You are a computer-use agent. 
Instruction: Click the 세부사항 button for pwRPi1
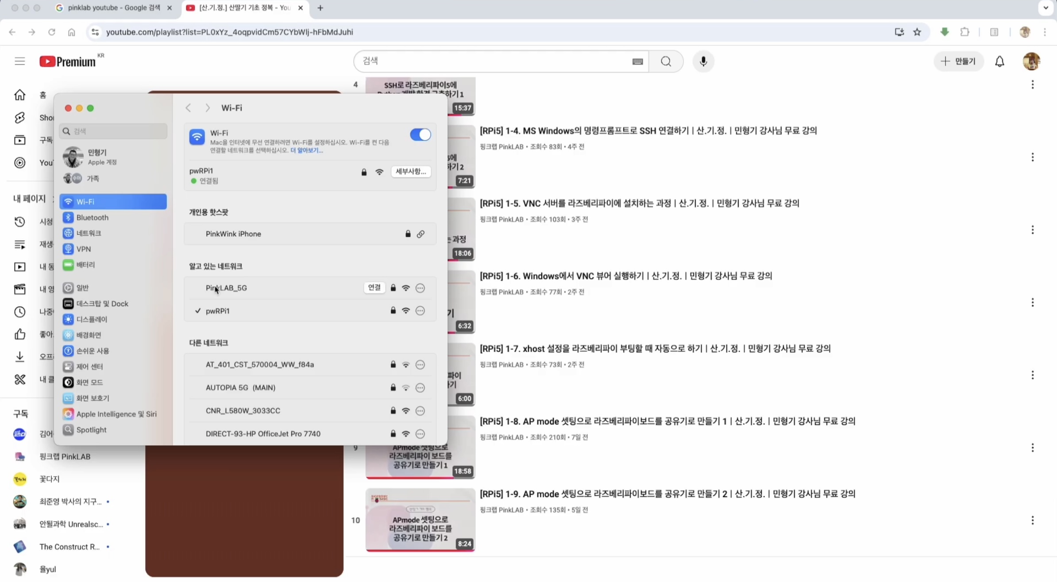tap(410, 172)
